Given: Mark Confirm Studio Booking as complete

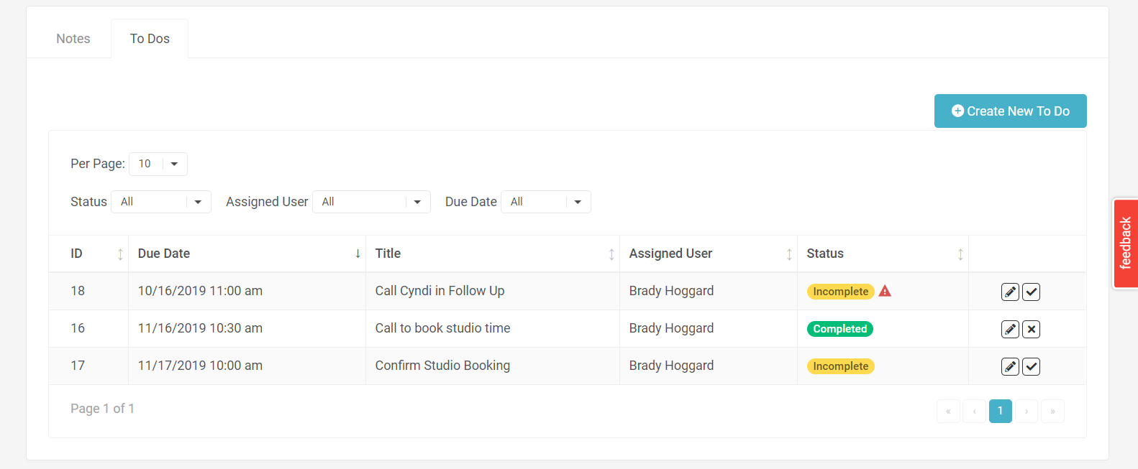Looking at the screenshot, I should (1031, 366).
